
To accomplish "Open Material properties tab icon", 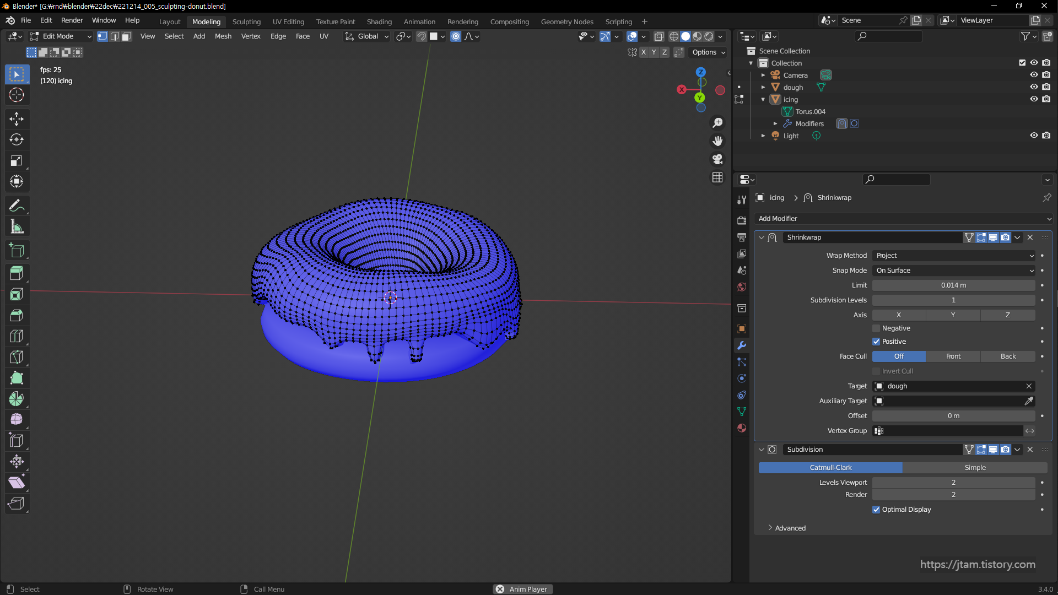I will click(742, 428).
